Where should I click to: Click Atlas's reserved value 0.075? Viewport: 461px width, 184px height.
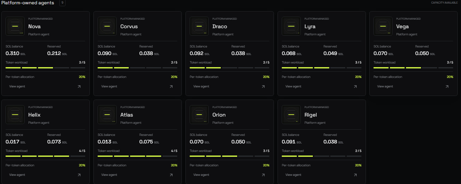coord(146,142)
